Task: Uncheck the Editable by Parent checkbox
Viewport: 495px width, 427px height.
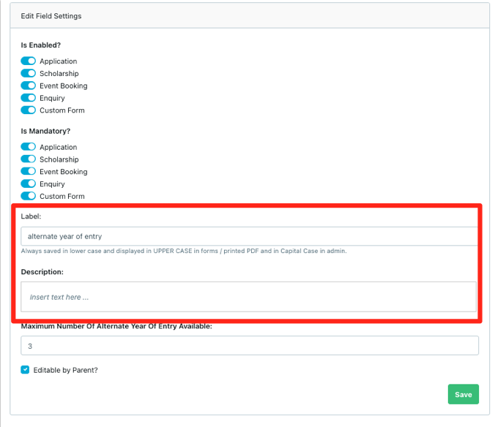Action: 26,370
